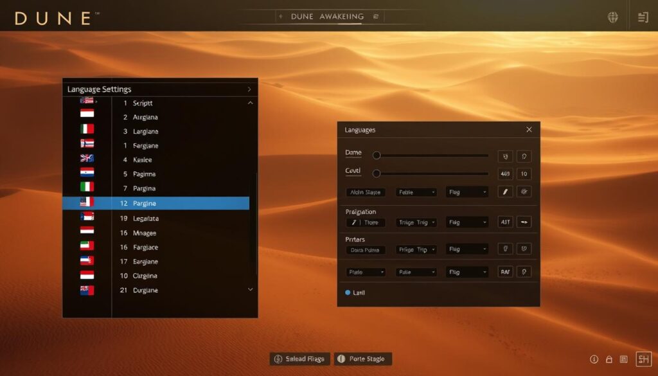The width and height of the screenshot is (658, 376).
Task: Click the flag next to Aurgiana
Action: [x=87, y=113]
